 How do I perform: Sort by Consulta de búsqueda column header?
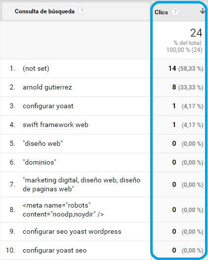pyautogui.click(x=44, y=11)
